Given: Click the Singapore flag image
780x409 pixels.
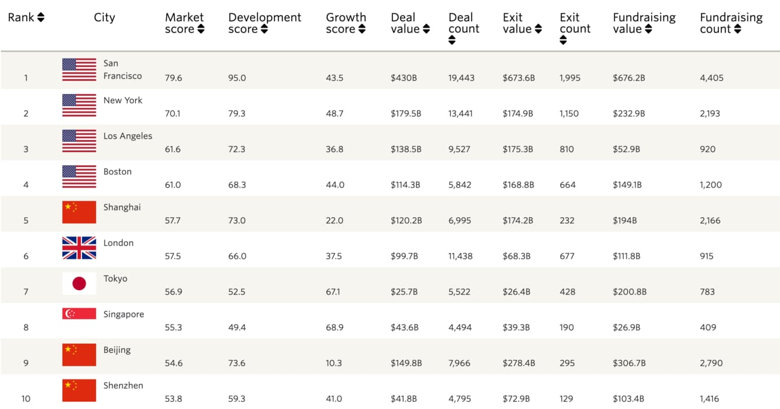Looking at the screenshot, I should pos(79,314).
